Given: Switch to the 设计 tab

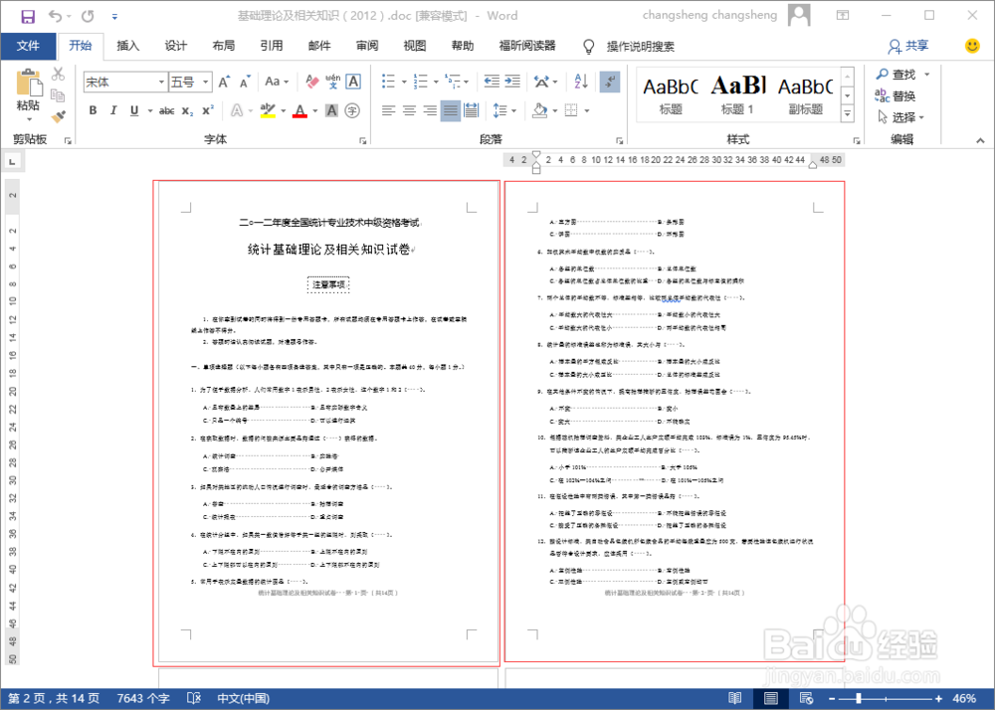Looking at the screenshot, I should coord(176,46).
